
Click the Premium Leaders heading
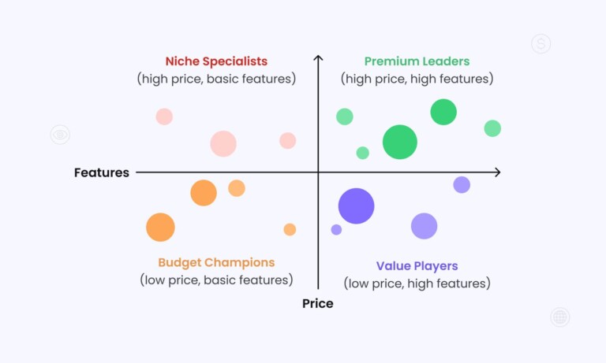coord(417,61)
